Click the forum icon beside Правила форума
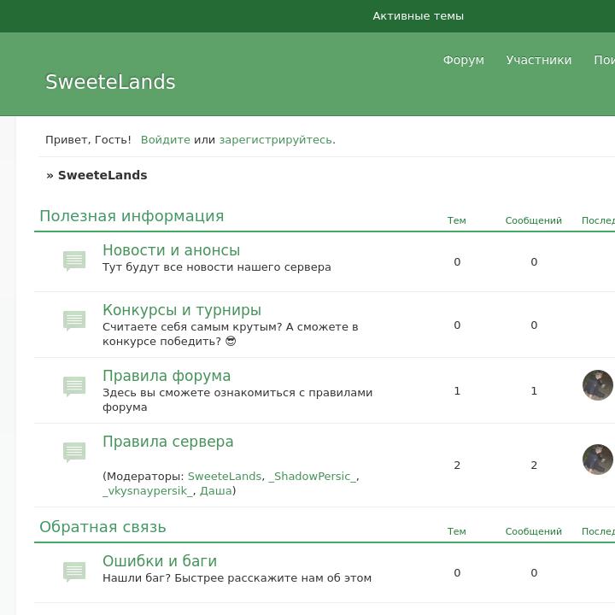The image size is (615, 615). 74,387
